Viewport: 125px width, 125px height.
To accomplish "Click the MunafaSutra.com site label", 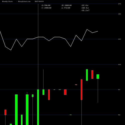I will [24, 1].
